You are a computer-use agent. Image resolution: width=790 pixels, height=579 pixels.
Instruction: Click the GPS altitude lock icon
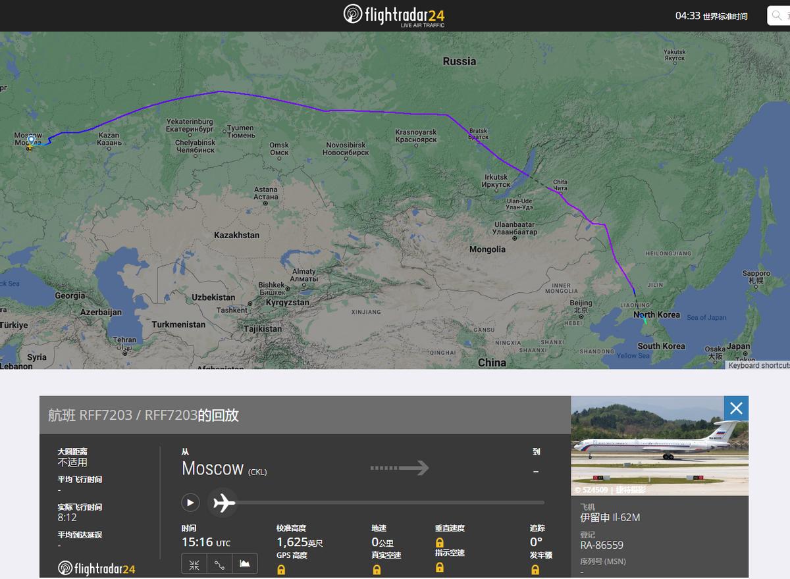point(281,570)
